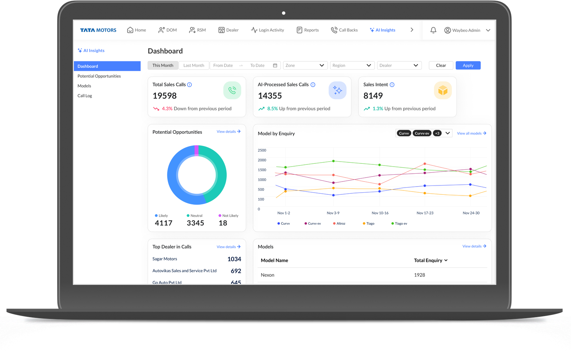This screenshot has width=571, height=351.
Task: Click the sparkle icon on AI-Processed card
Action: click(x=337, y=91)
